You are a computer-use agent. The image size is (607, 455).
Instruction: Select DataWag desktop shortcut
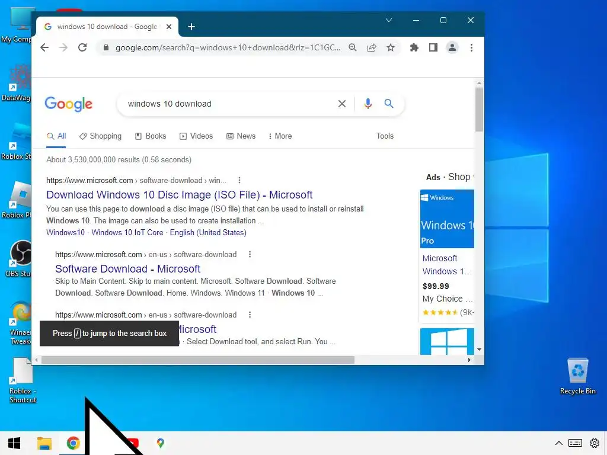click(x=16, y=83)
